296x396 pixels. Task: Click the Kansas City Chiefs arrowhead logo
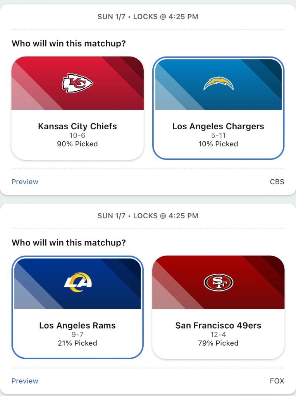tap(77, 83)
